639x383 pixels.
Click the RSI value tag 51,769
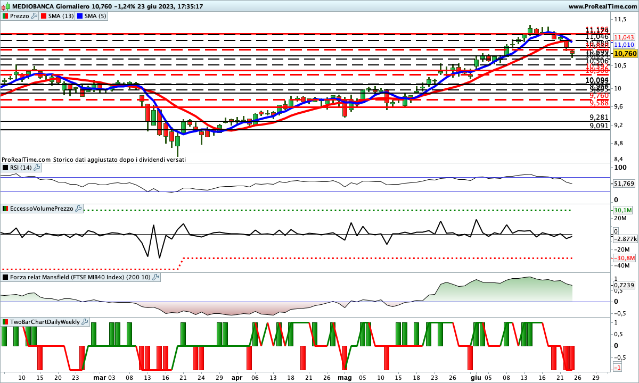coord(624,184)
